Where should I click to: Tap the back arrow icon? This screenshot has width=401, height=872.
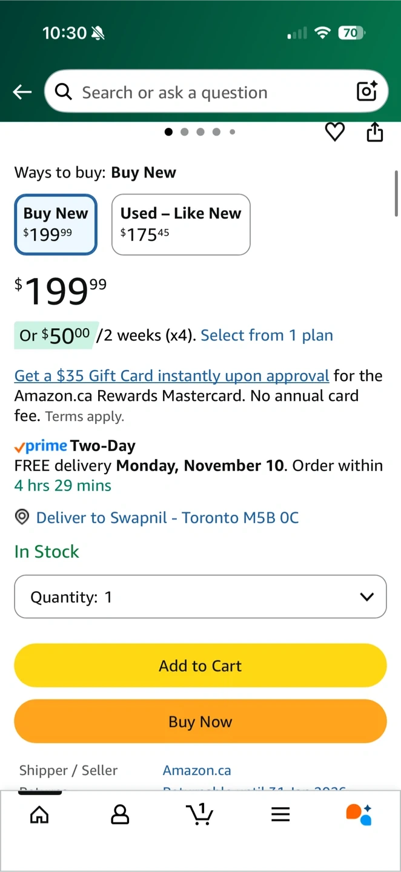point(22,92)
